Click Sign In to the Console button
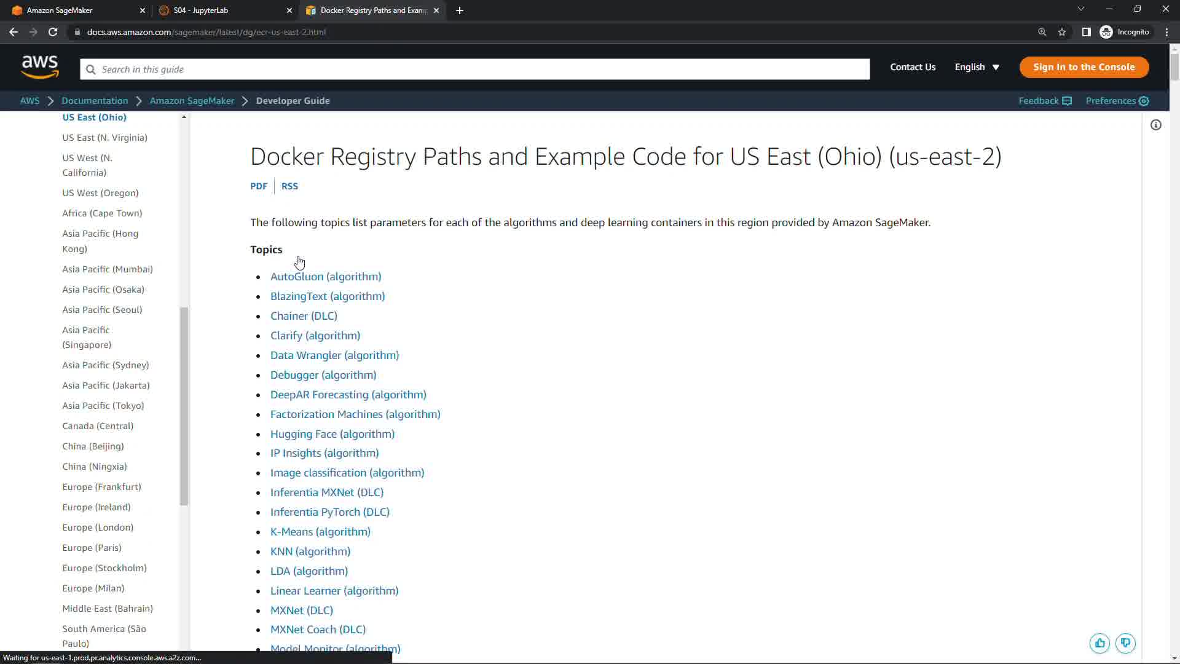 [1084, 67]
